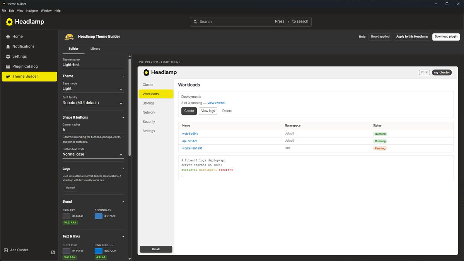464x261 pixels.
Task: Click the Settings gear icon in sidebar
Action: 8,56
